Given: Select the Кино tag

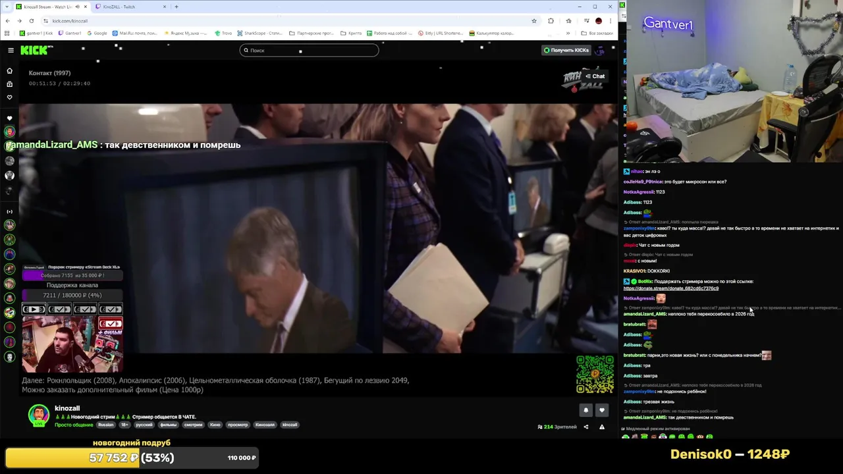Looking at the screenshot, I should pyautogui.click(x=215, y=425).
